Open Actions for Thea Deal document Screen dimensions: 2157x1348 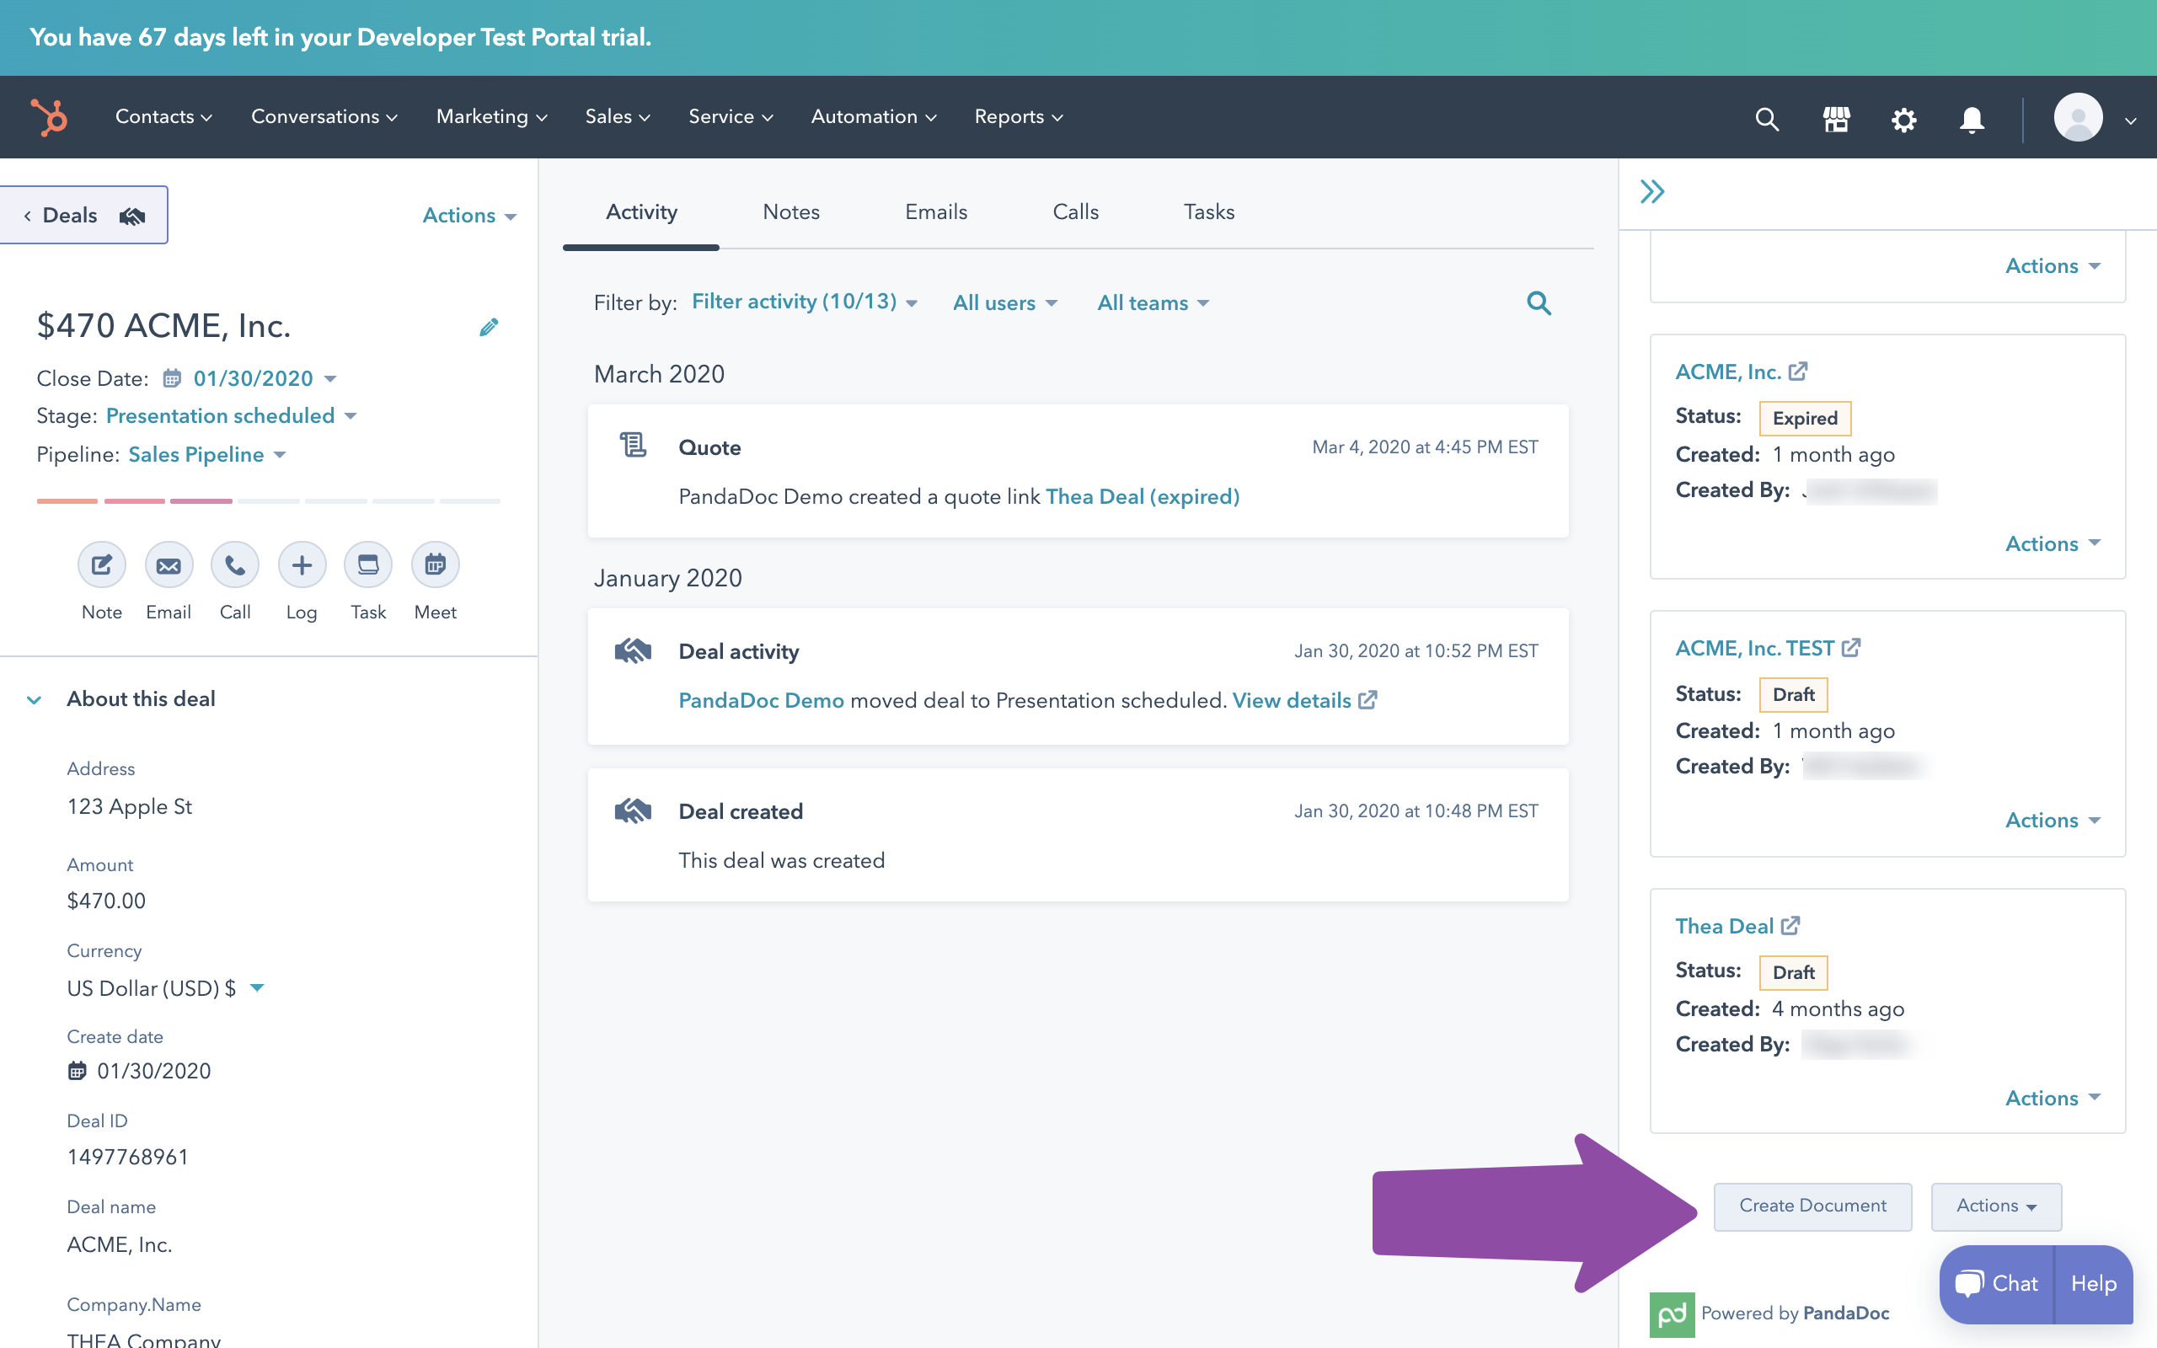[x=2053, y=1099]
